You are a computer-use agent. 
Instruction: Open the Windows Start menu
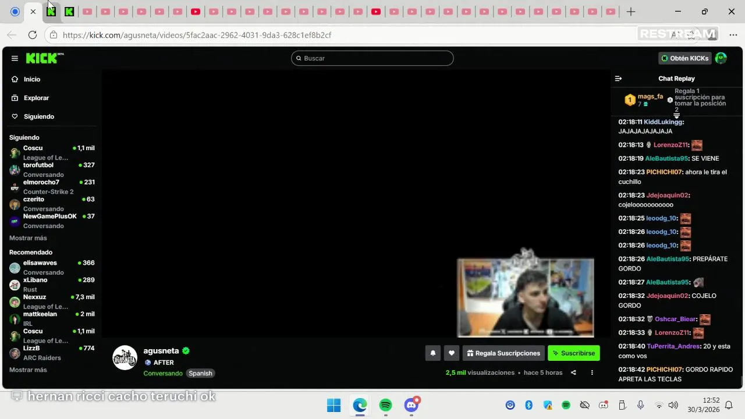334,405
